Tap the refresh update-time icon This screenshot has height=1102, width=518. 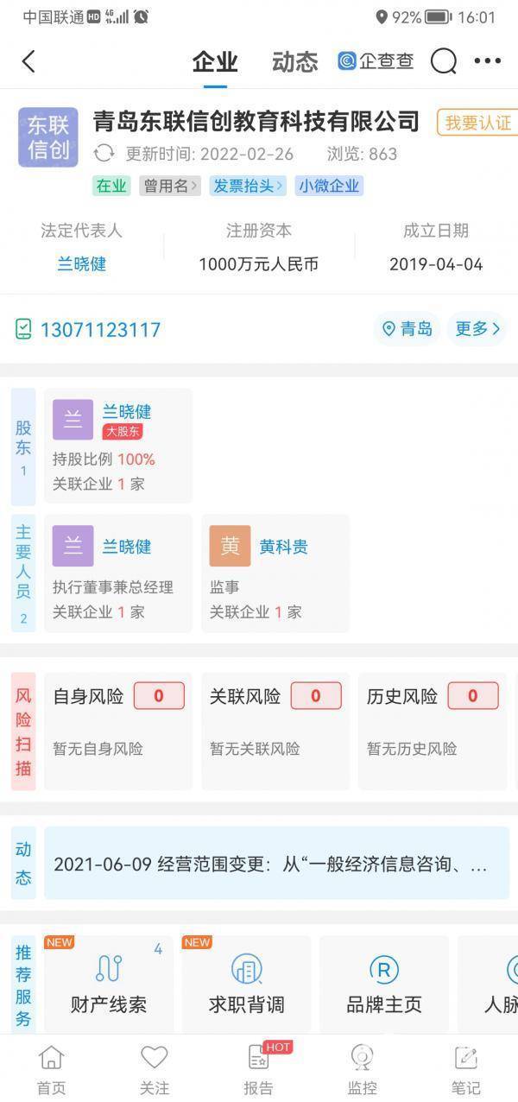point(104,154)
